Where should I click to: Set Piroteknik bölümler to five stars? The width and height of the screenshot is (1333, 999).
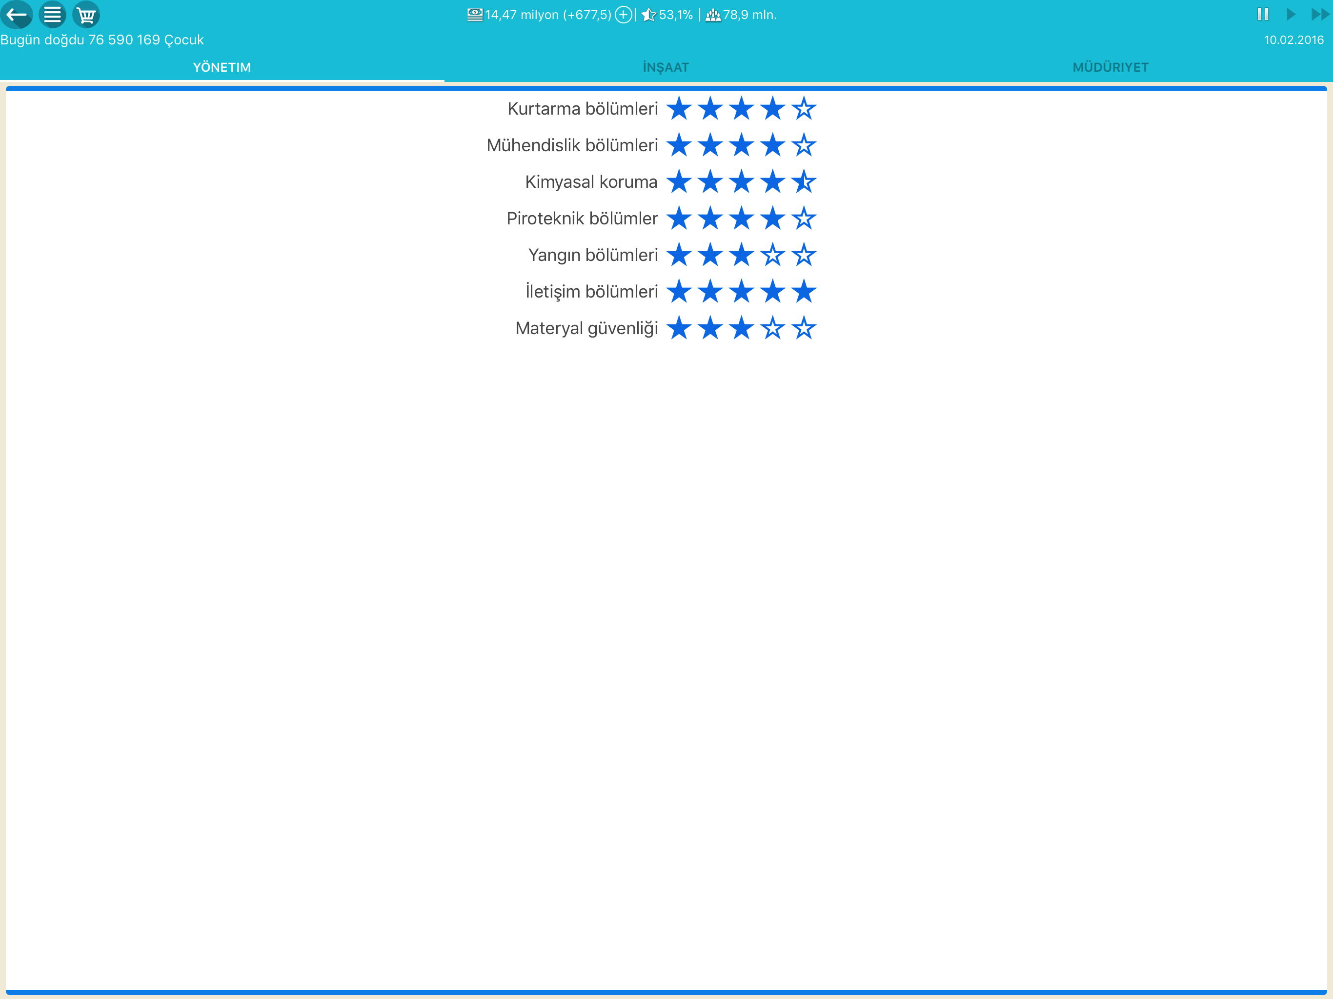804,218
